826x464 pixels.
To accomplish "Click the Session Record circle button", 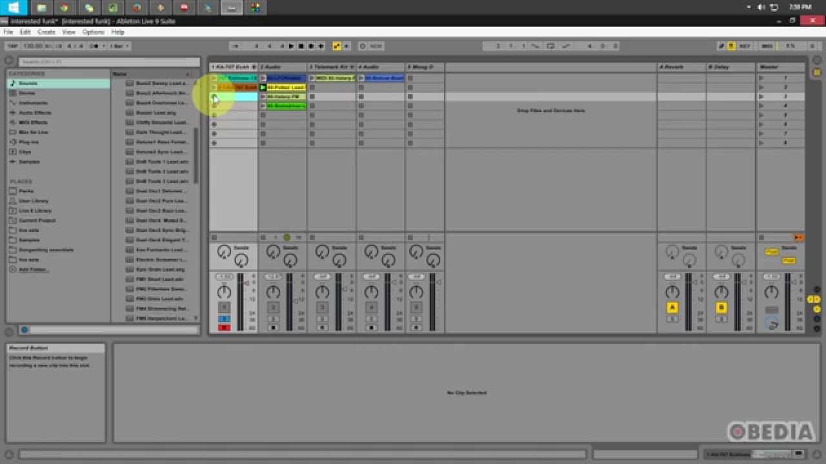I will (362, 46).
